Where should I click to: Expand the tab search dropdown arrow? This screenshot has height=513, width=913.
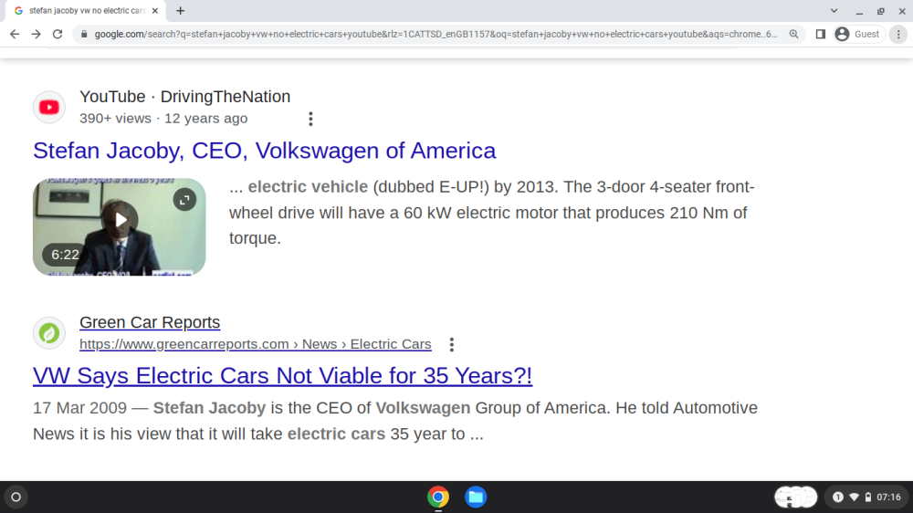834,10
